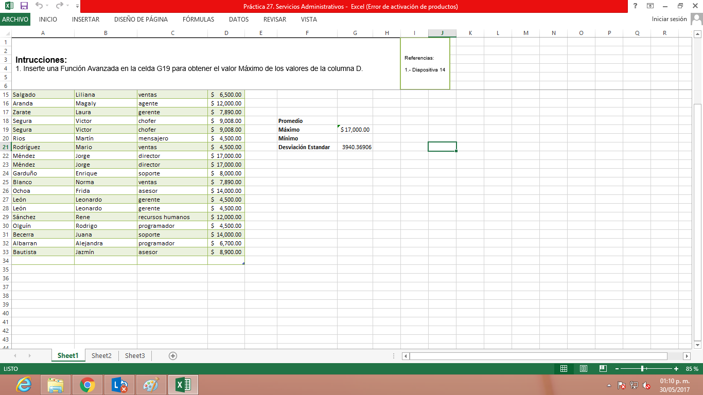Click the Redo arrow icon
Image resolution: width=703 pixels, height=395 pixels.
tap(59, 6)
